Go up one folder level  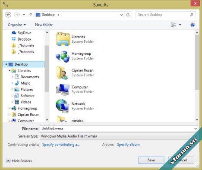pyautogui.click(x=31, y=15)
